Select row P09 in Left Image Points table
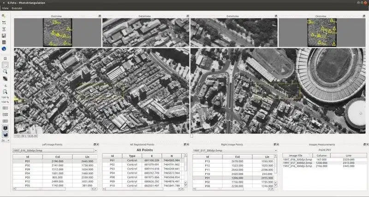369x197 pixels. pyautogui.click(x=55, y=169)
